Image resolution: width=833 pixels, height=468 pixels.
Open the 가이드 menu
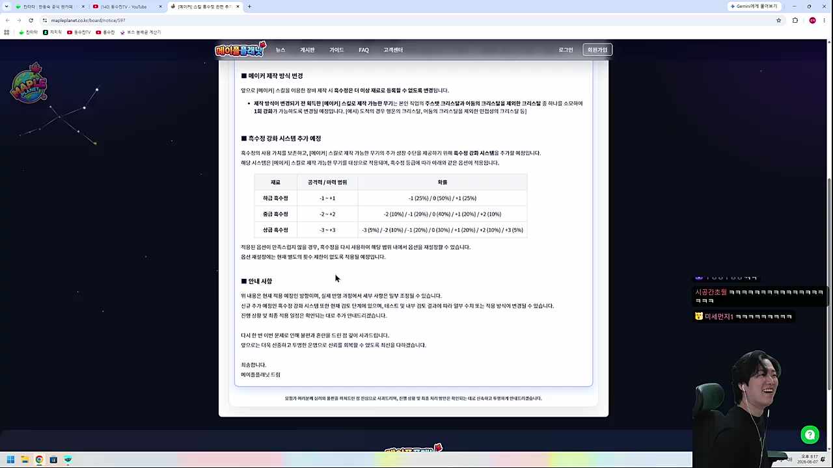[336, 50]
